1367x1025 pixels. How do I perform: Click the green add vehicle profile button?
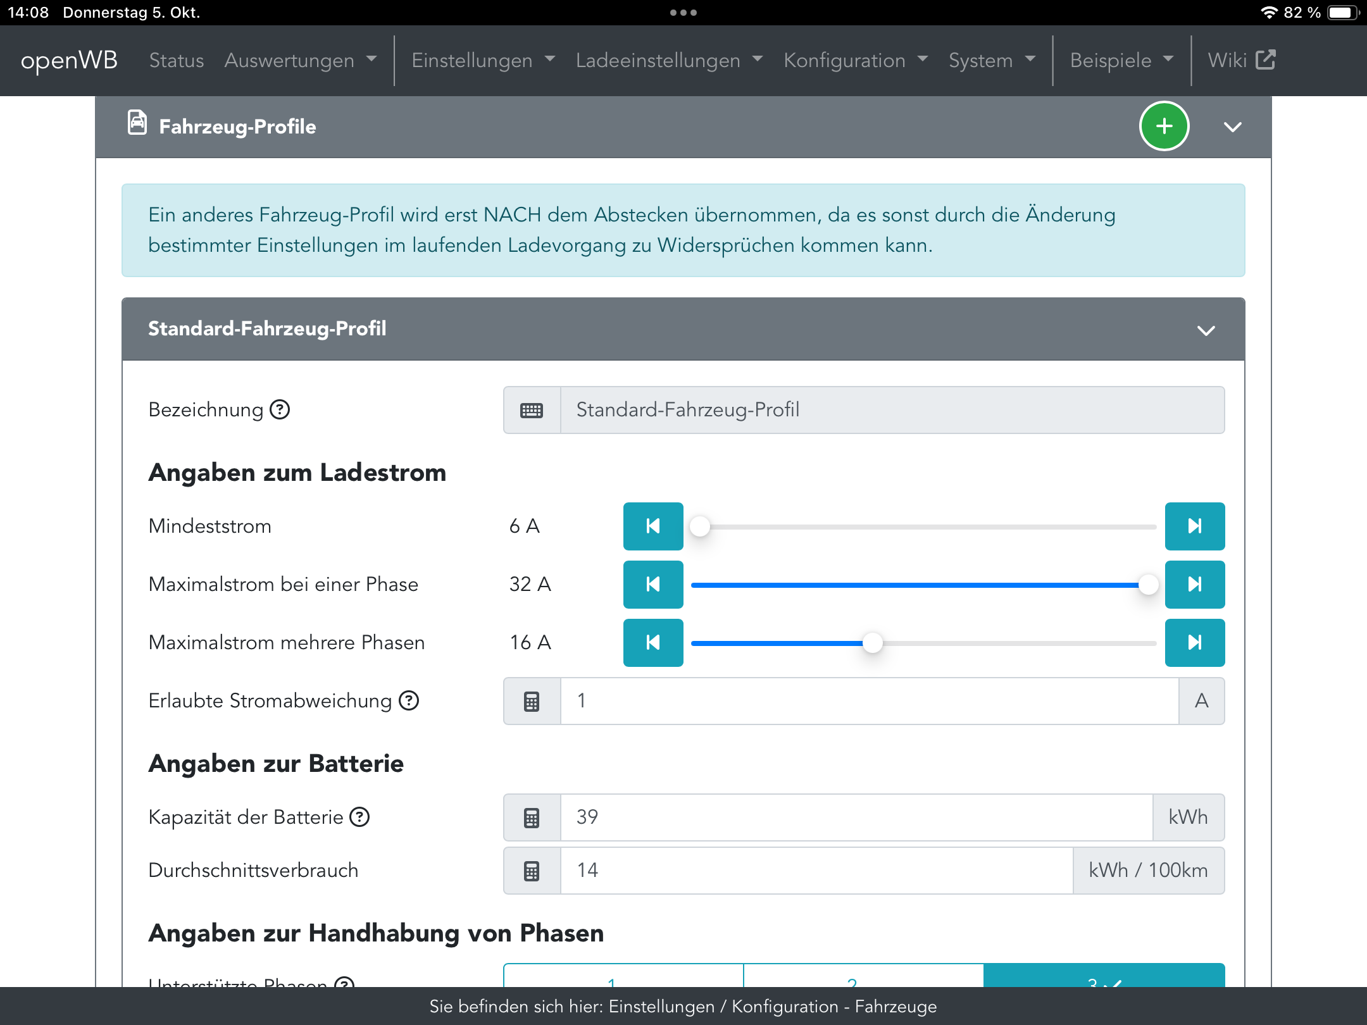[1164, 127]
